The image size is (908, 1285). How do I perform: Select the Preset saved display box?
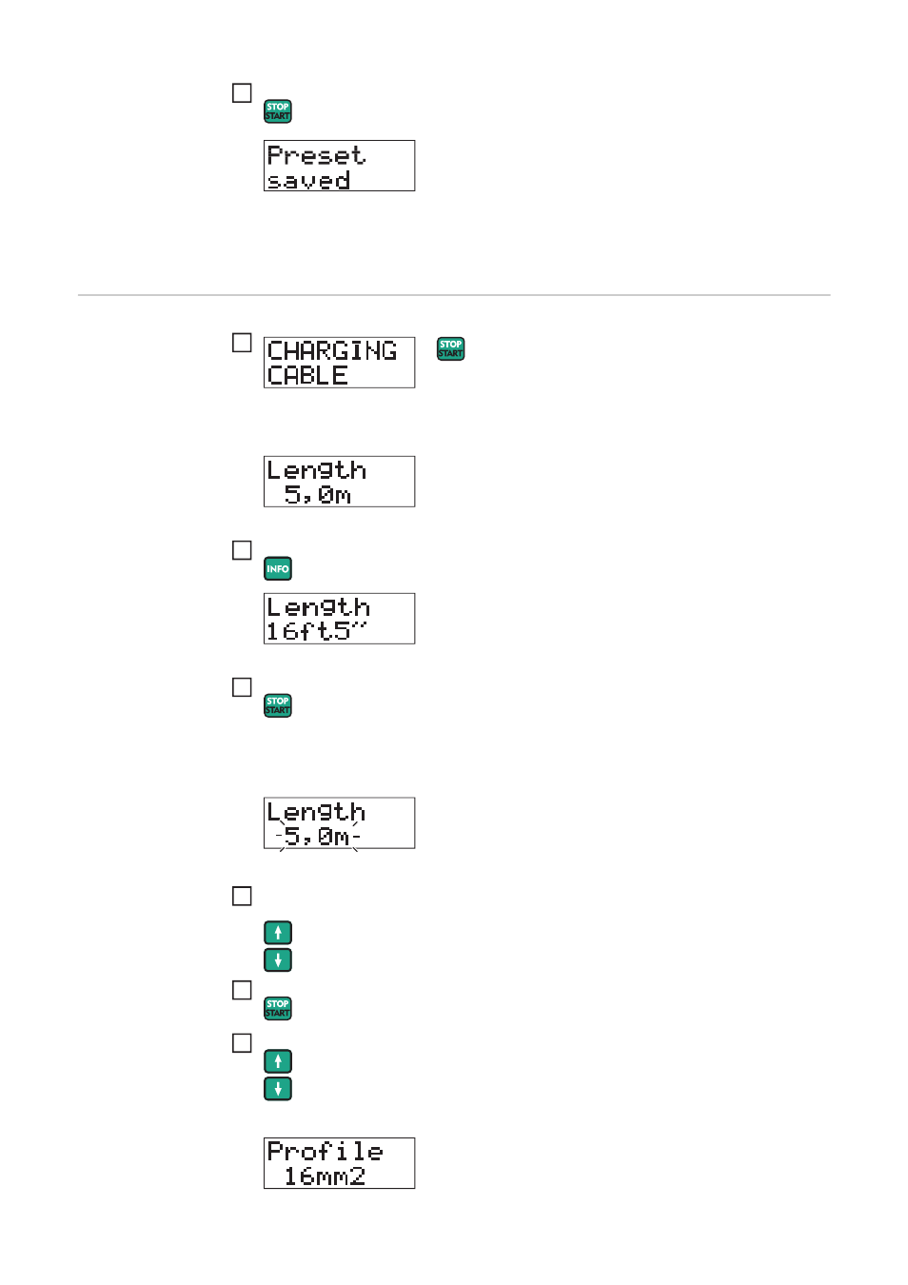tap(340, 166)
